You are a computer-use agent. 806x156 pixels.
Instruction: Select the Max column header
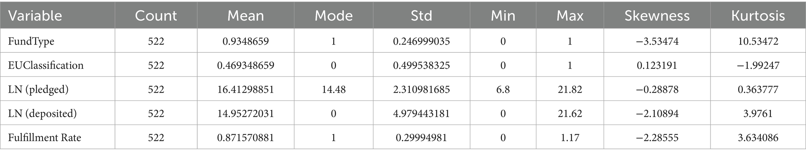tap(570, 16)
